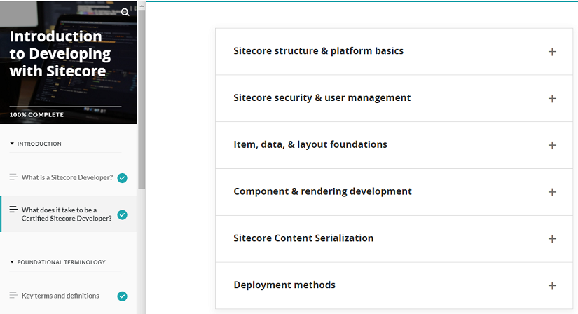Viewport: 578px width, 314px height.
Task: Collapse the Foundational Terminology section arrow
Action: tap(12, 262)
